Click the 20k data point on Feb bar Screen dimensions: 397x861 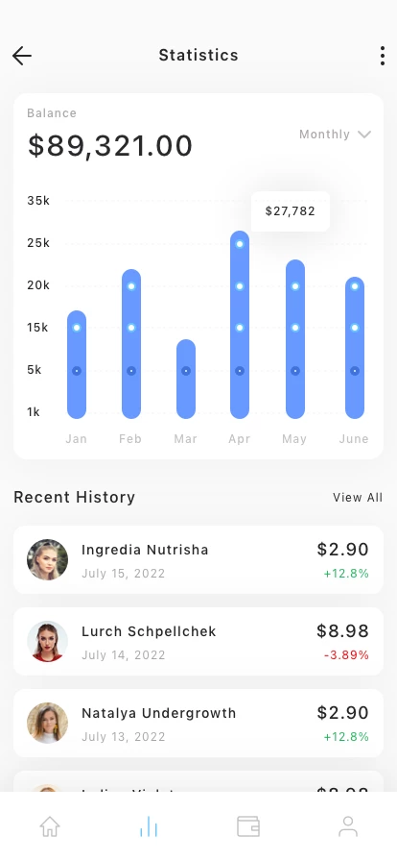[131, 286]
